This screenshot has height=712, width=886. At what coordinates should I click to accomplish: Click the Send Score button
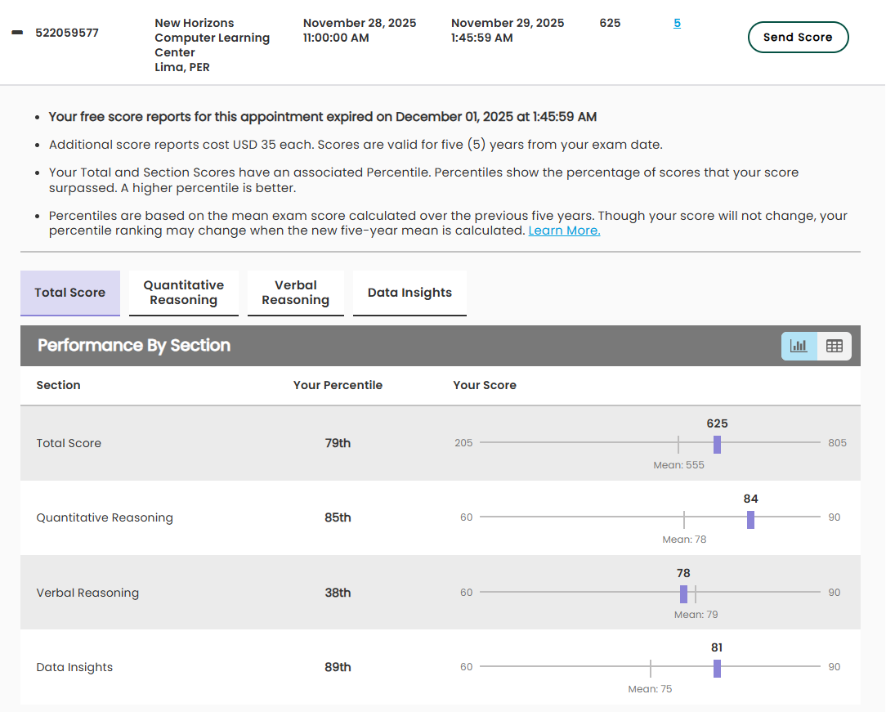click(x=798, y=37)
